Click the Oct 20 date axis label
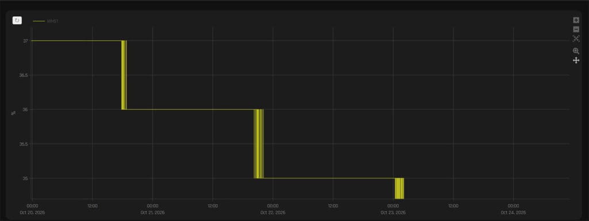The image size is (589, 221). click(32, 212)
